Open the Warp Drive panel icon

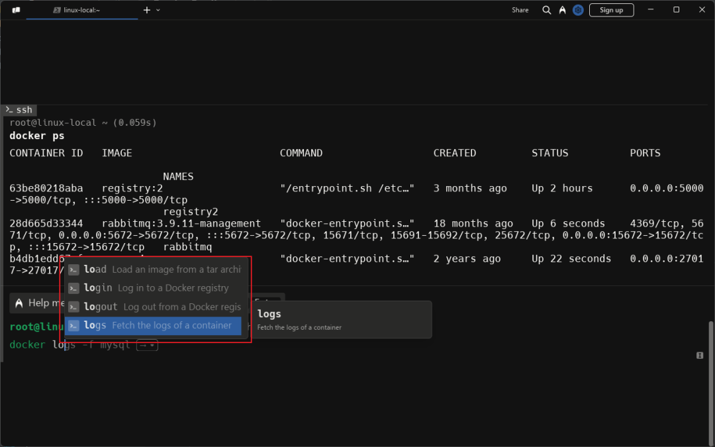click(16, 10)
